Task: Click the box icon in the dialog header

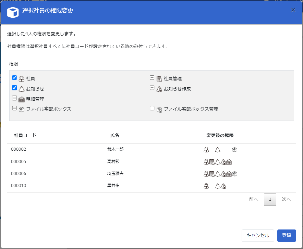Action: pos(13,12)
